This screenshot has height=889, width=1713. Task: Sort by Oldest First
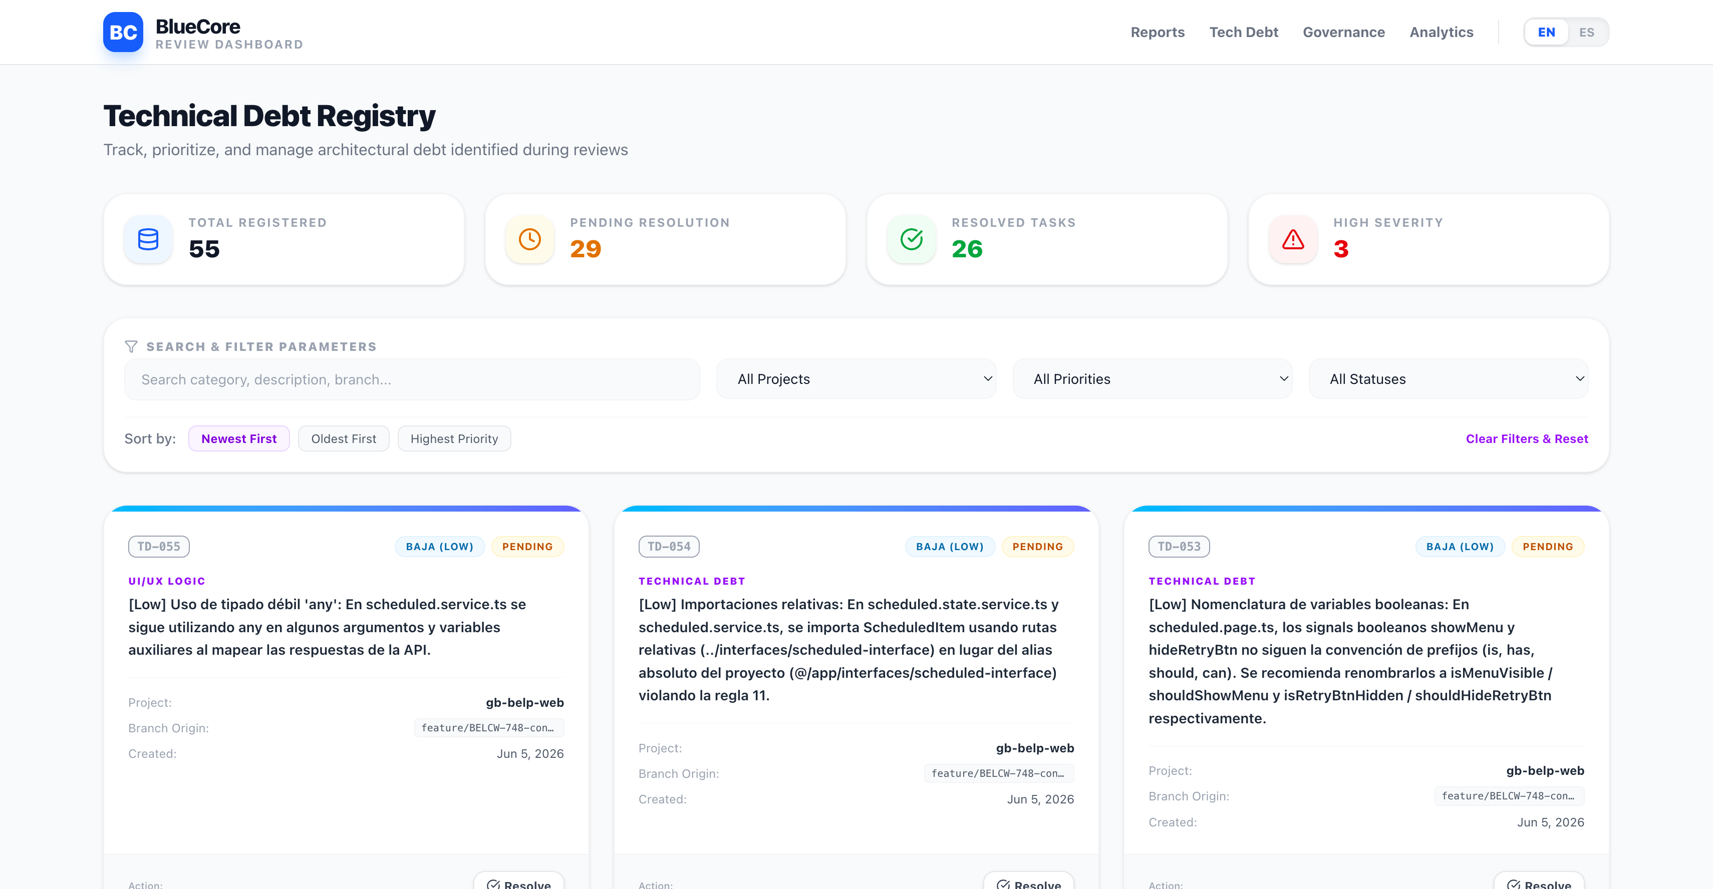[x=344, y=438]
